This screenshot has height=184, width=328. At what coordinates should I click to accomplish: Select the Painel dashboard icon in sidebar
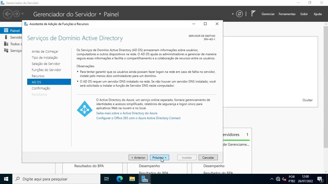point(6,30)
